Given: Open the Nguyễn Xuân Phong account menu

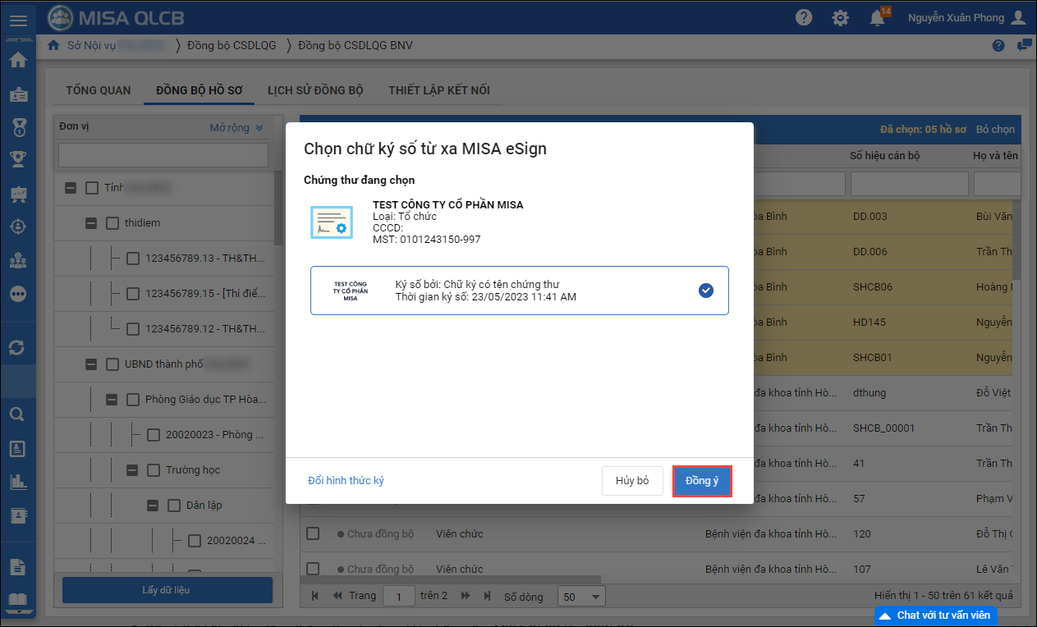Looking at the screenshot, I should pyautogui.click(x=966, y=17).
